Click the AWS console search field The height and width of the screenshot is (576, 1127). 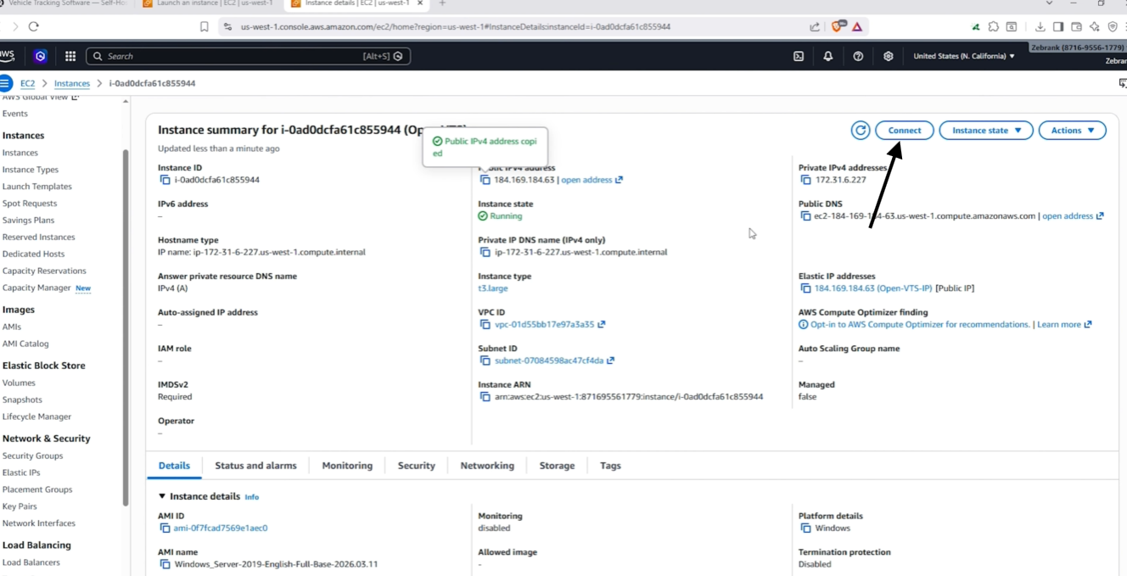click(248, 56)
